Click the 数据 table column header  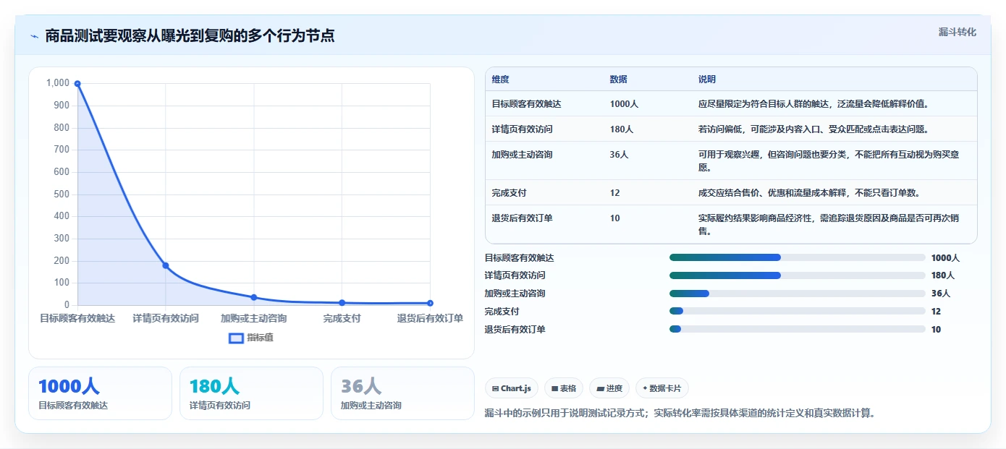[x=619, y=80]
